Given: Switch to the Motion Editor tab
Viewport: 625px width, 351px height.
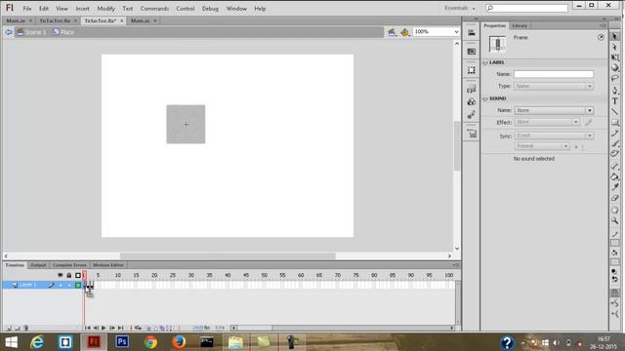Looking at the screenshot, I should 108,265.
